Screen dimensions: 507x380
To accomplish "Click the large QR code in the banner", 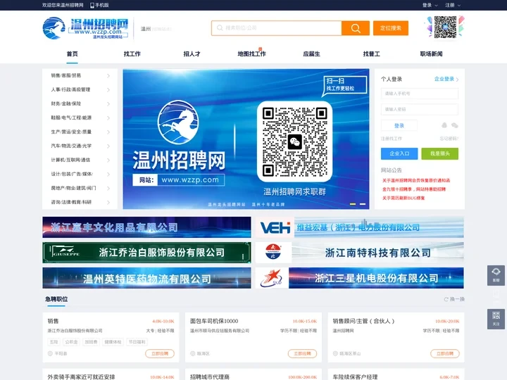I will coord(294,141).
